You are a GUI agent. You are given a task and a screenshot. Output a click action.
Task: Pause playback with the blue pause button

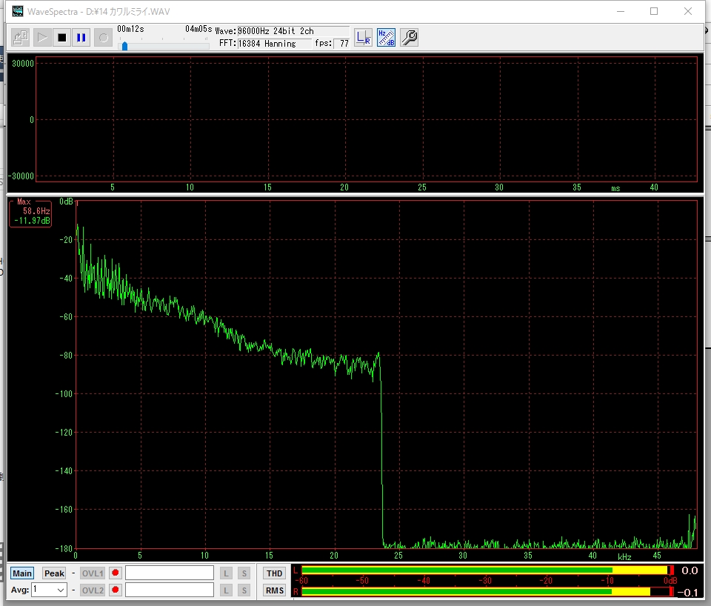81,38
